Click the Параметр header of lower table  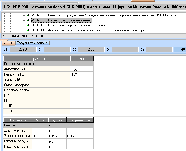(x=18, y=120)
